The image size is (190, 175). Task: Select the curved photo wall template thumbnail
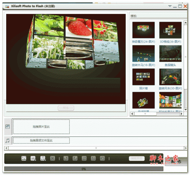[x=170, y=100]
